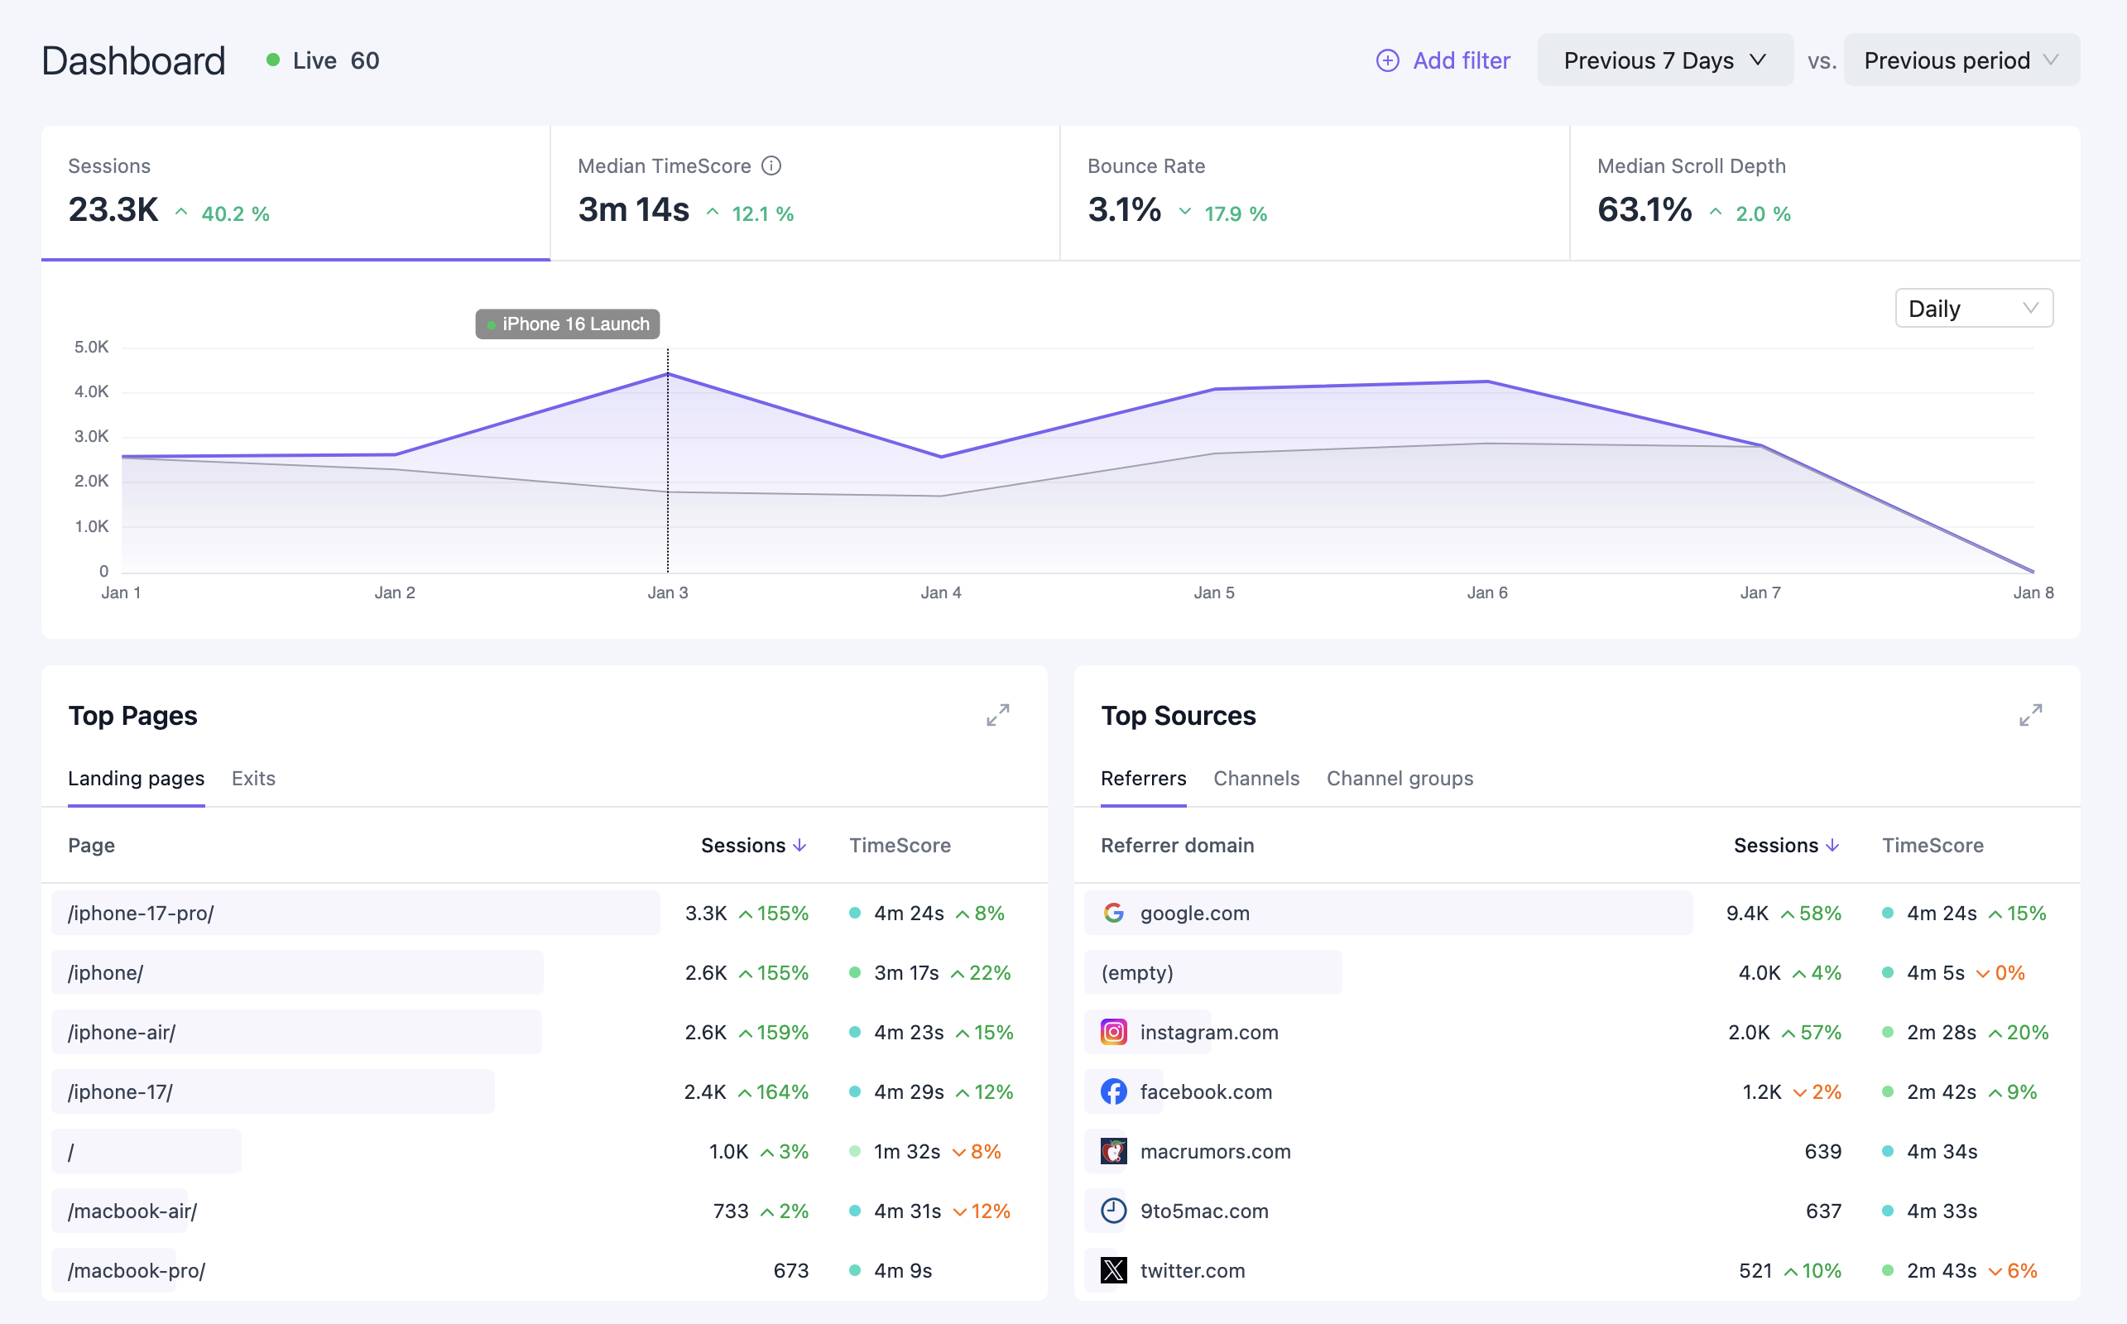Switch to the Channels tab
2127x1324 pixels.
pos(1256,779)
